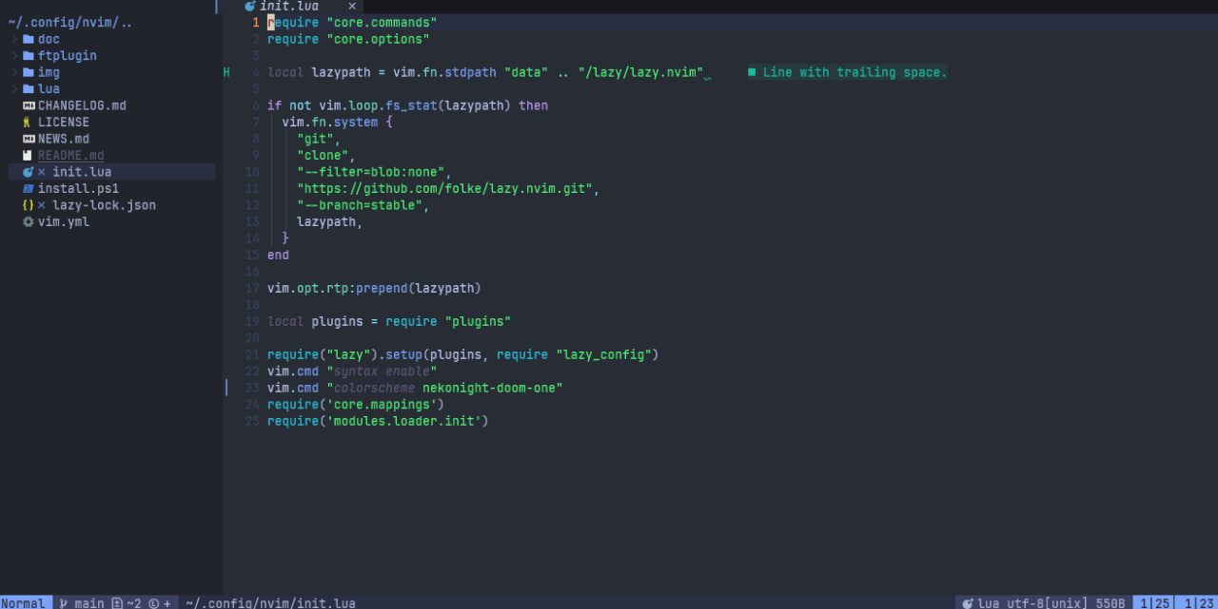Open NEWS.md in the file tree
Viewport: 1218px width, 609px height.
tap(64, 139)
